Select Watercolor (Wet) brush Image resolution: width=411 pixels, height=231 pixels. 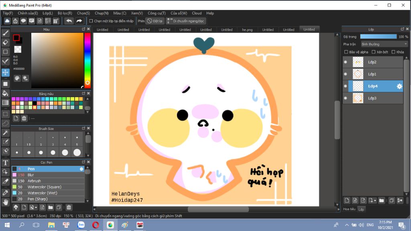pyautogui.click(x=48, y=193)
